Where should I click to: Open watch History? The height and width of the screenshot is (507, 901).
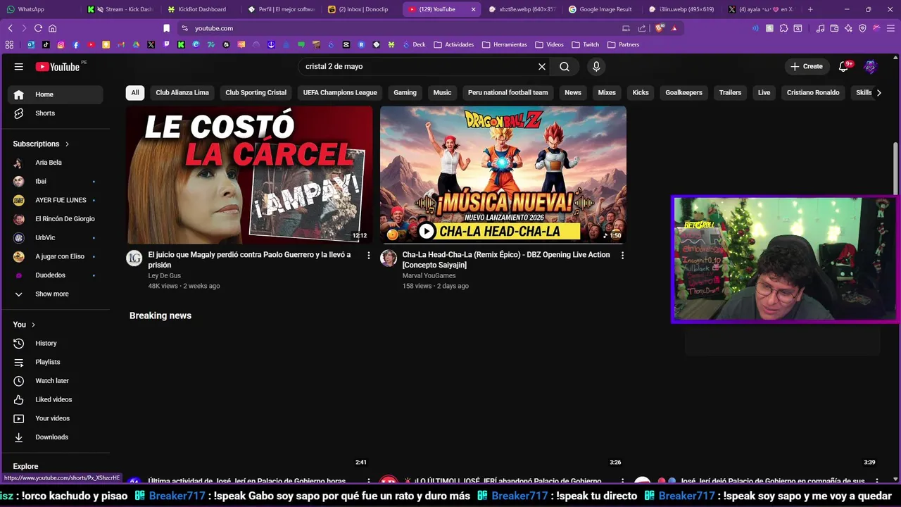point(56,343)
